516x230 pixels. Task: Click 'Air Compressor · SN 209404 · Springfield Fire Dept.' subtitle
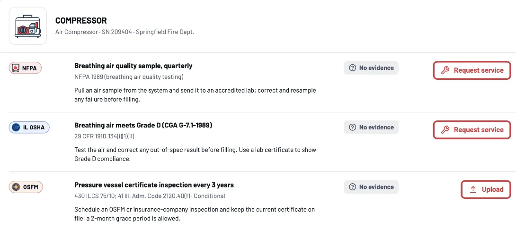pos(125,32)
